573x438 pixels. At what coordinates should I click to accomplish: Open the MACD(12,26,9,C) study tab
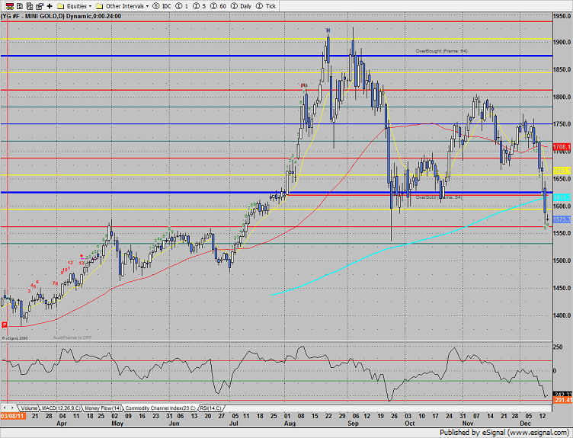pos(61,408)
